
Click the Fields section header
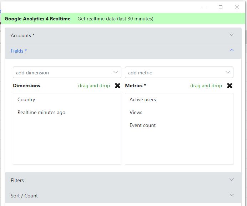(x=123, y=51)
